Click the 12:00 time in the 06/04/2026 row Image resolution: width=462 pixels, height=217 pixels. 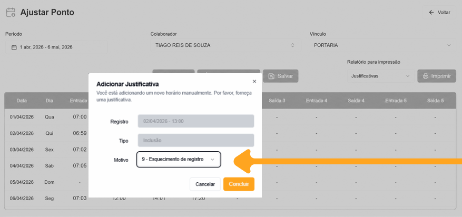click(119, 199)
